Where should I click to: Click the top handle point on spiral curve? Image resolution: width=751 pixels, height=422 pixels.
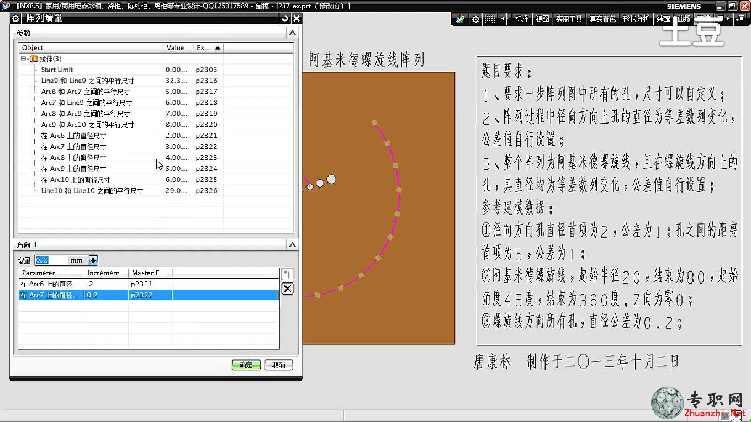click(374, 122)
